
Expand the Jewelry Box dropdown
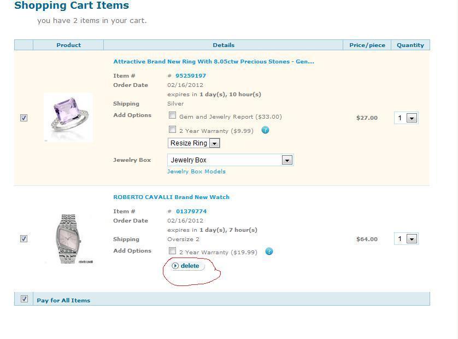pos(231,160)
